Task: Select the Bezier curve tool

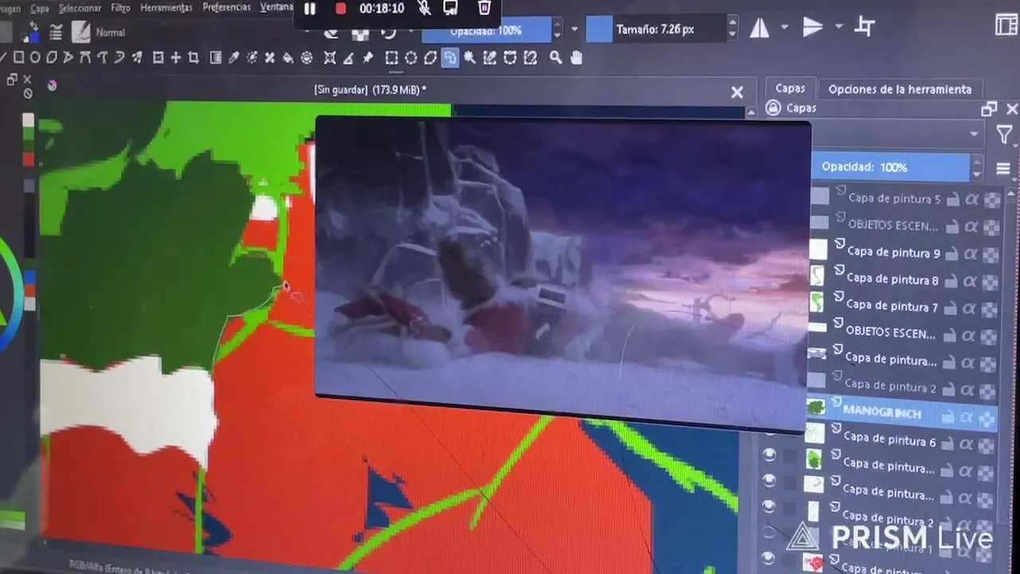Action: pyautogui.click(x=85, y=57)
